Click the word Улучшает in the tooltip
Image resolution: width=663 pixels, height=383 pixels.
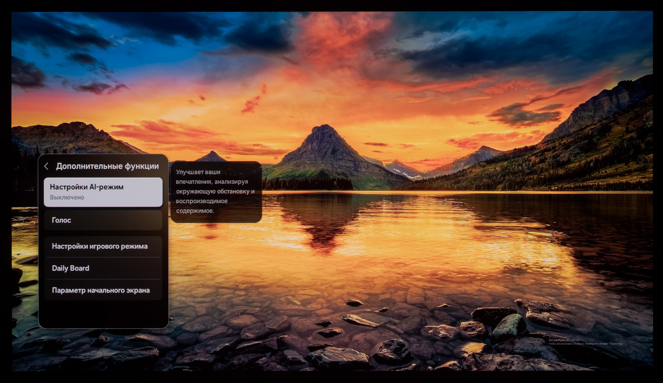pyautogui.click(x=189, y=172)
